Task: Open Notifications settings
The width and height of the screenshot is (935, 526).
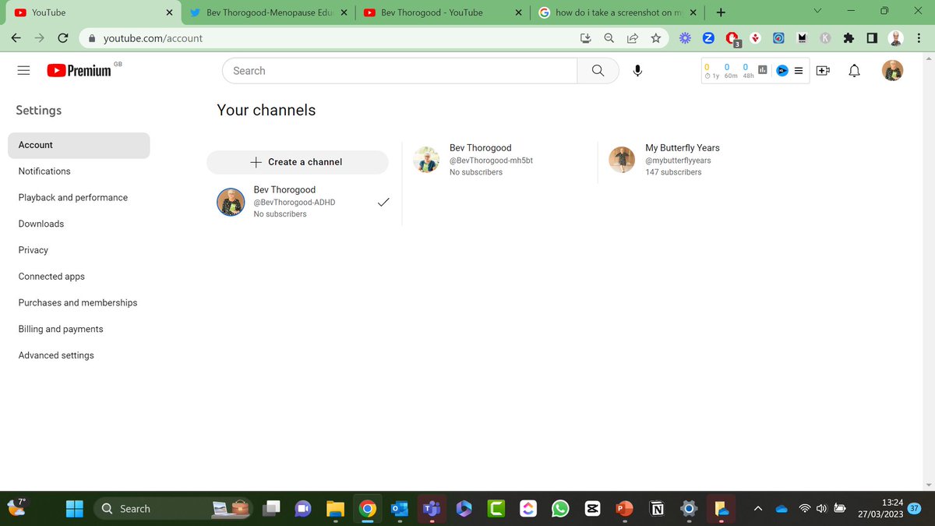Action: coord(79,171)
